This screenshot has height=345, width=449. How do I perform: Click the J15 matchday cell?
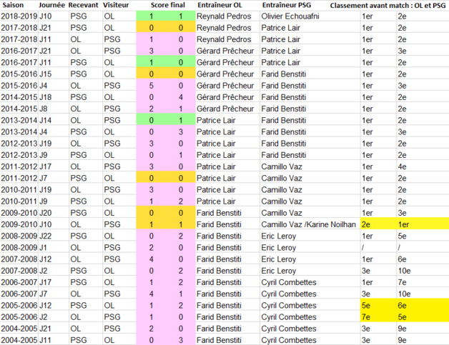coord(45,74)
